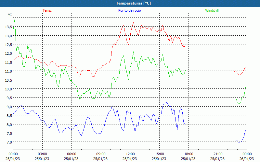Click the 09:00 time axis label
The height and width of the screenshot is (162, 260).
[101, 154]
